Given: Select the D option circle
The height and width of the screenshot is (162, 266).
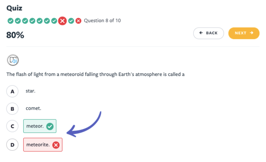Looking at the screenshot, I should pos(12,145).
